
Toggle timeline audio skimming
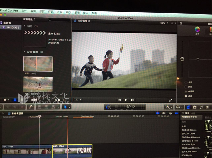(x=164, y=113)
